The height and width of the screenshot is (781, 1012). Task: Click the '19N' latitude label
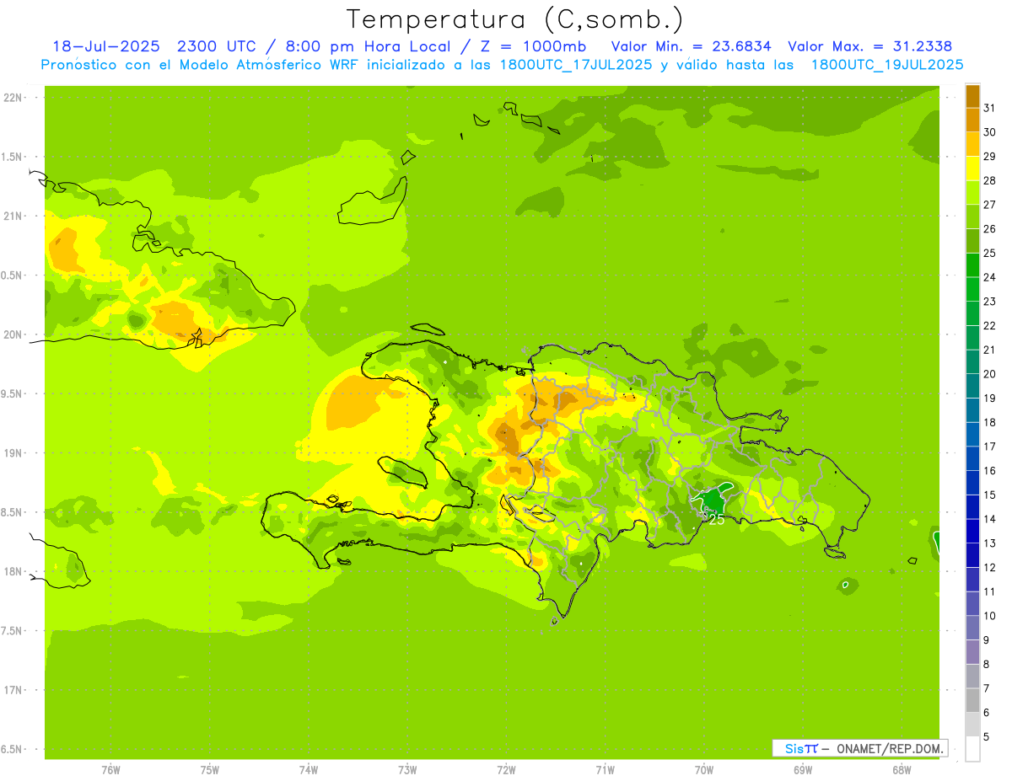[x=13, y=453]
